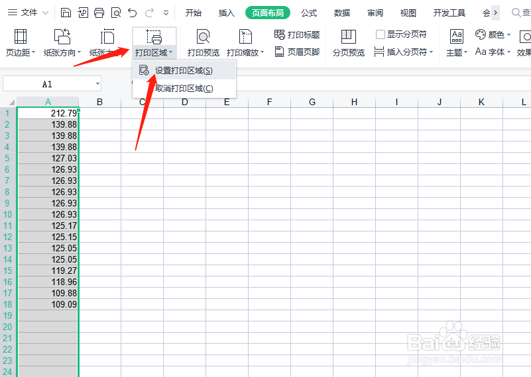Click the 打印缩放 icon
531x377 pixels.
[245, 36]
